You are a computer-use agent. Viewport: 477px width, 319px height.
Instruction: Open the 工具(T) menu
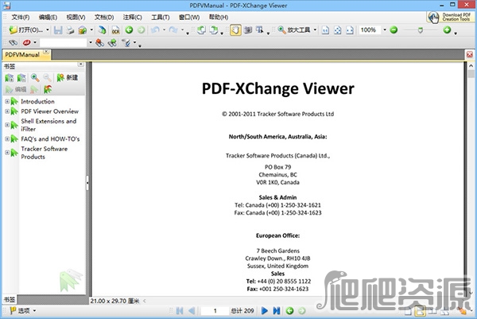click(161, 18)
